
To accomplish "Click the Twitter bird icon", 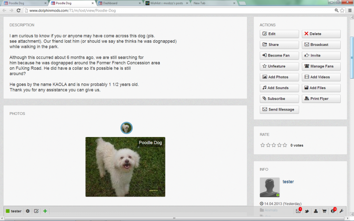I will [x=307, y=211].
